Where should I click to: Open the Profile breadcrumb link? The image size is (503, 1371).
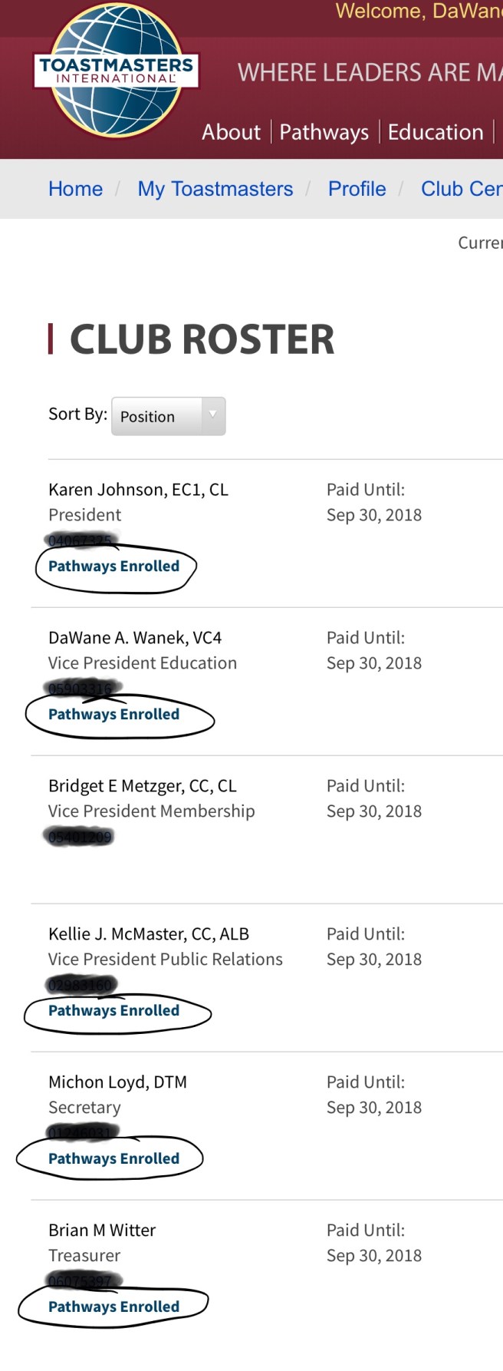tap(357, 189)
